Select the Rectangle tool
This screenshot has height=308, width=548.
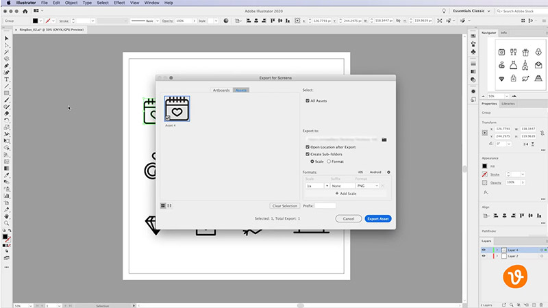tap(6, 93)
